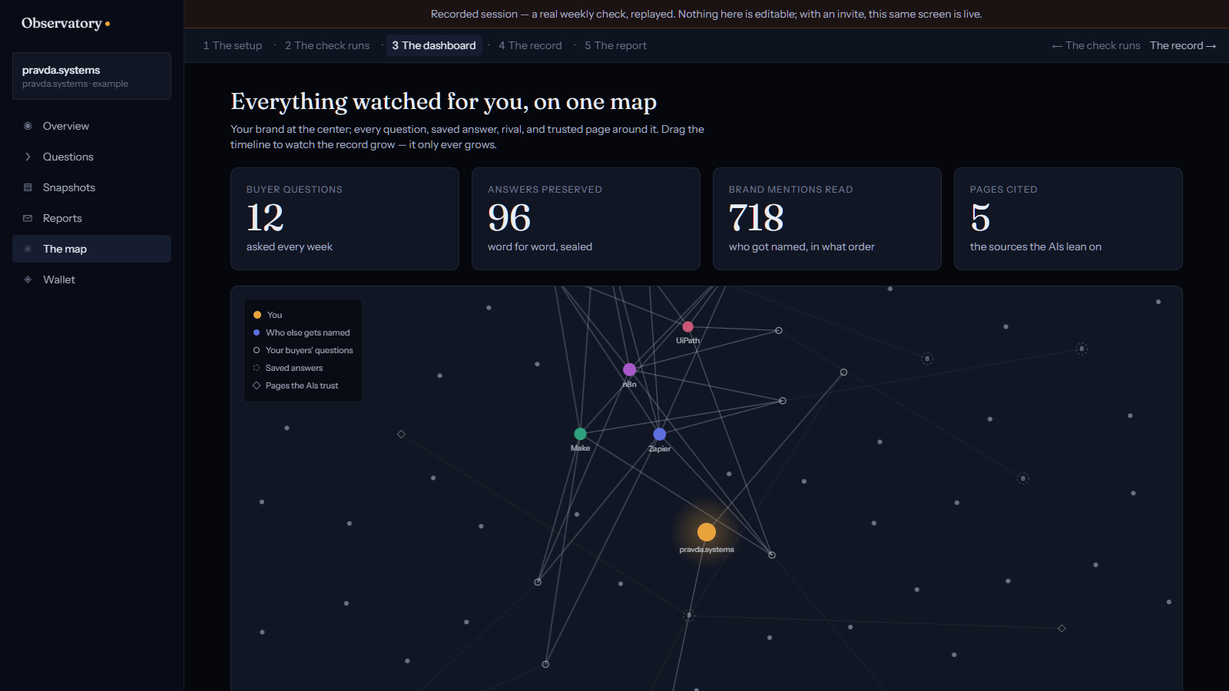Click the 'who got named, in what order' text
The width and height of the screenshot is (1229, 691).
coord(802,246)
